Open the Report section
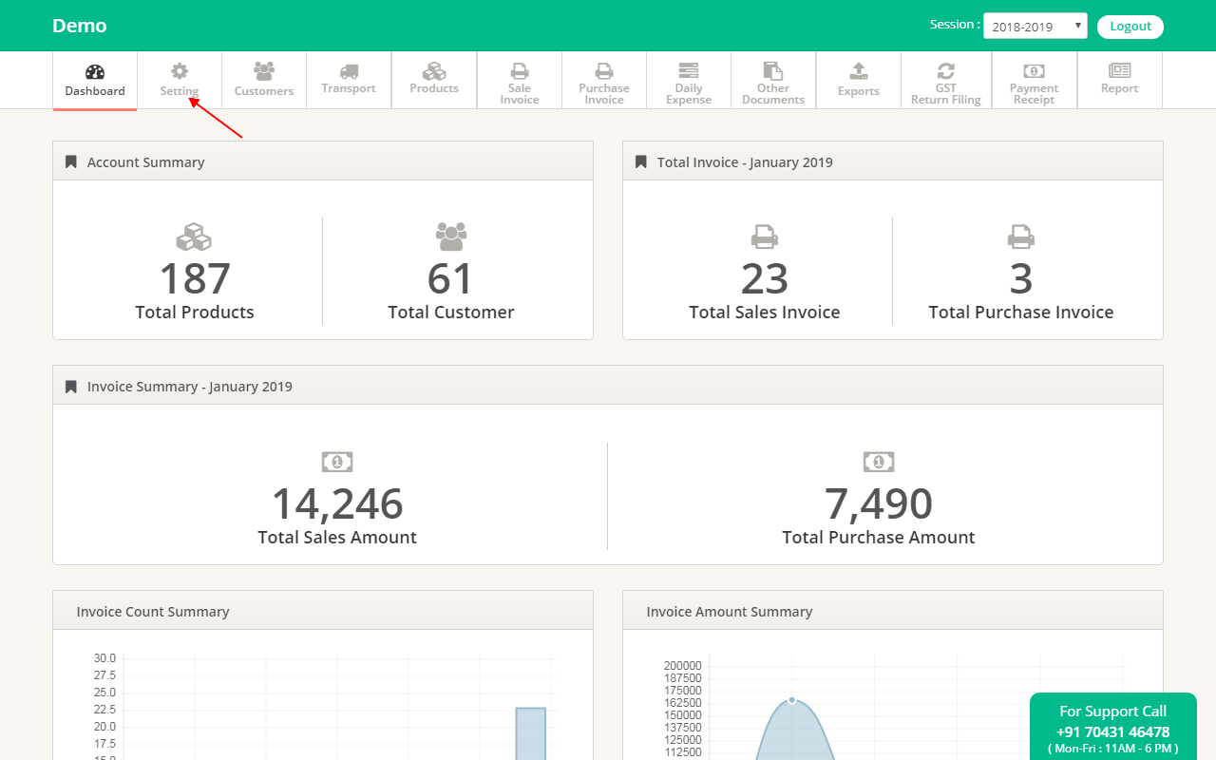 pyautogui.click(x=1120, y=81)
